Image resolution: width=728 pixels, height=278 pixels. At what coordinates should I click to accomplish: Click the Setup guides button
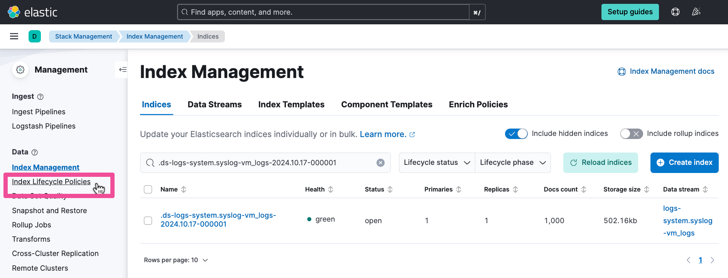tap(630, 12)
